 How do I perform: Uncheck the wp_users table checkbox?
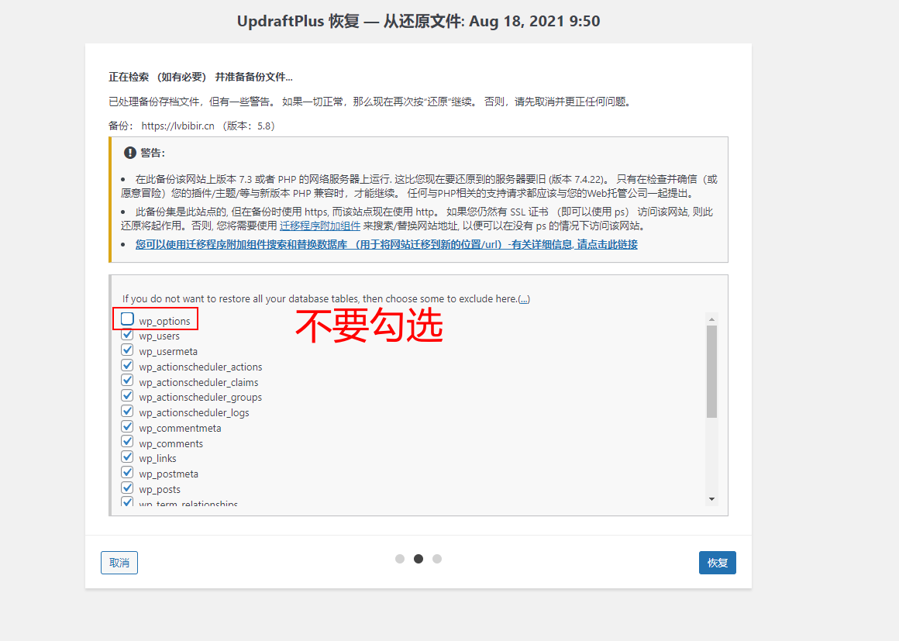(127, 335)
